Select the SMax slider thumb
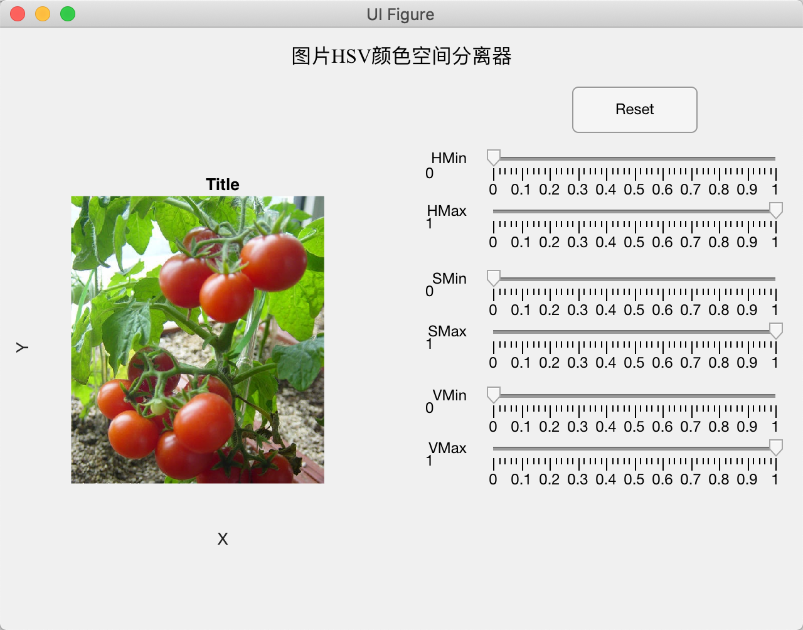803x630 pixels. click(775, 331)
